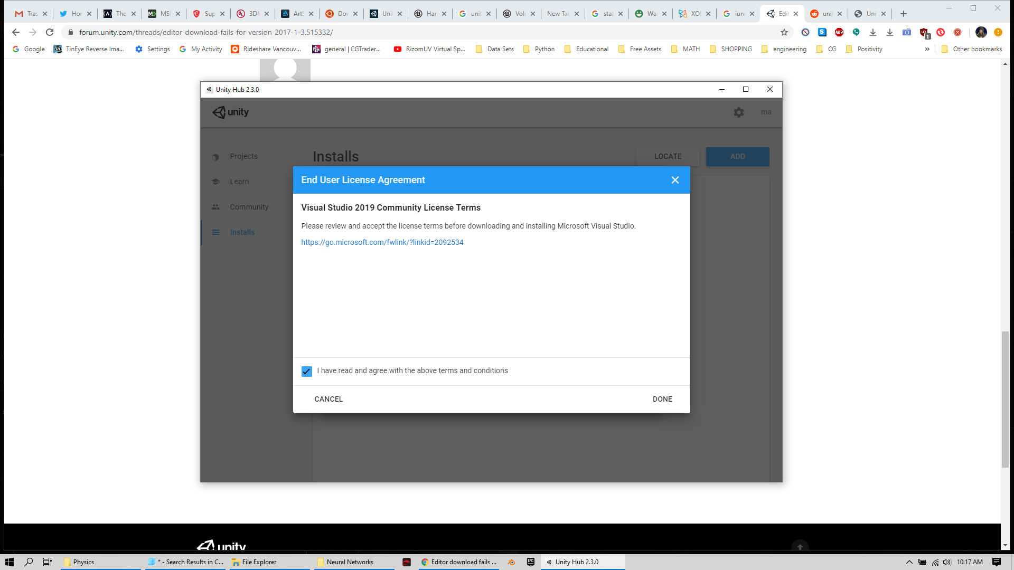
Task: Open Unity Hub settings gear icon
Action: click(738, 112)
